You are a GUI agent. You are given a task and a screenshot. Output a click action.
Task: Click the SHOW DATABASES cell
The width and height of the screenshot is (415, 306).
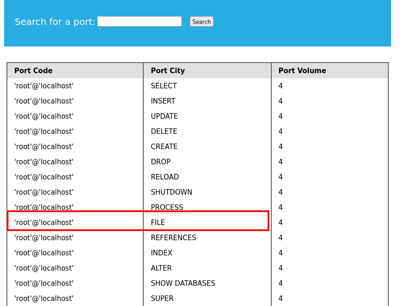click(183, 283)
